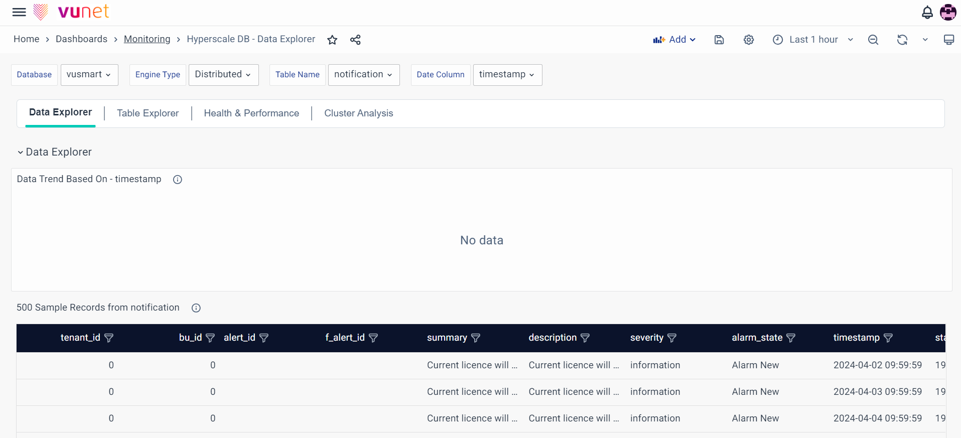Save the dashboard using disk icon

[x=719, y=40]
